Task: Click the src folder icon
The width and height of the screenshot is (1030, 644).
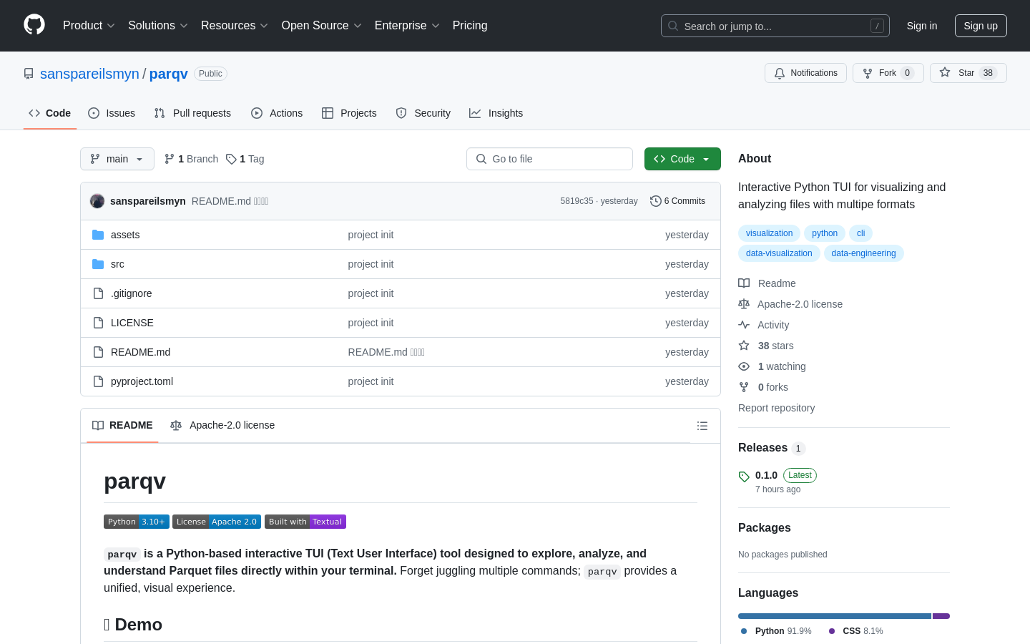Action: click(98, 264)
